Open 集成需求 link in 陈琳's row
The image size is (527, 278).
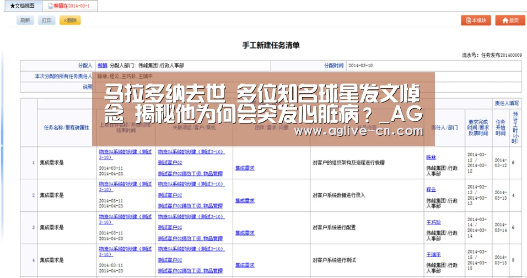245,168
